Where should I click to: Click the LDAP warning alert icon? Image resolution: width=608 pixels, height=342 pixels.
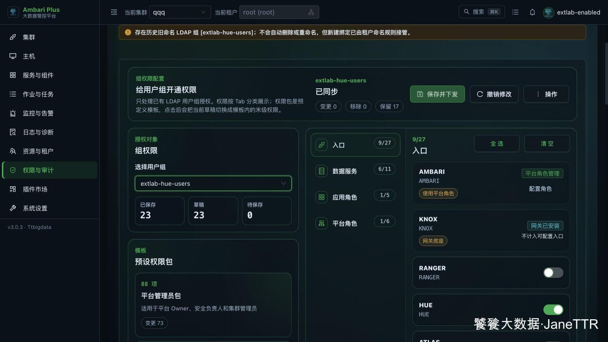(x=128, y=32)
